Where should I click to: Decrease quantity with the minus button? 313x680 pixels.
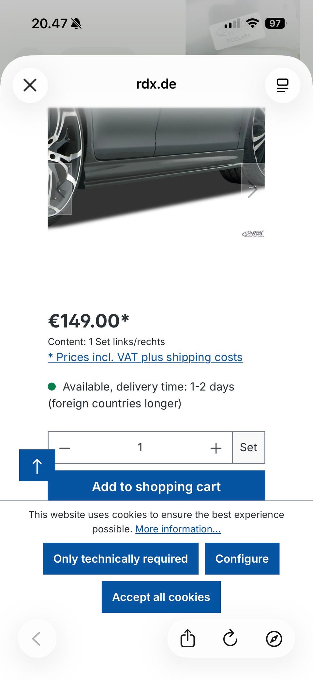65,448
